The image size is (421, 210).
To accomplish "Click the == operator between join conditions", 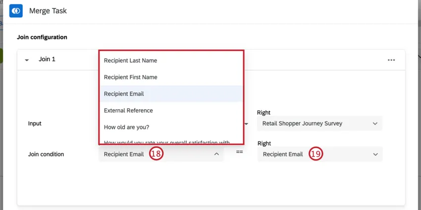I will (x=239, y=151).
